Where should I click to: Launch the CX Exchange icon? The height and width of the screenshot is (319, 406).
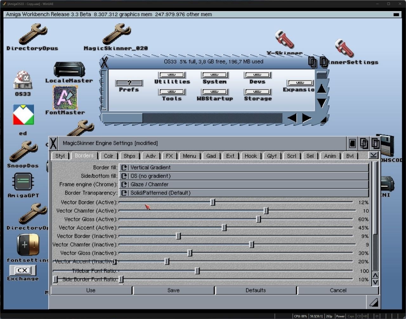point(23,270)
